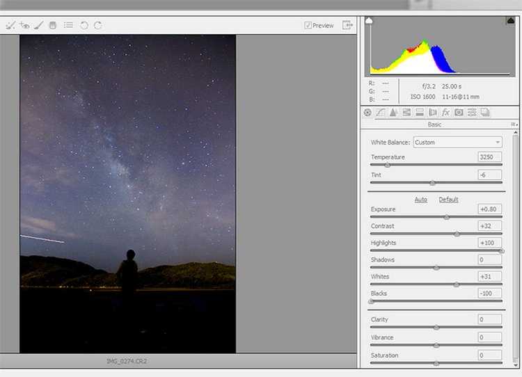
Task: Click the Default tone link
Action: [x=448, y=200]
